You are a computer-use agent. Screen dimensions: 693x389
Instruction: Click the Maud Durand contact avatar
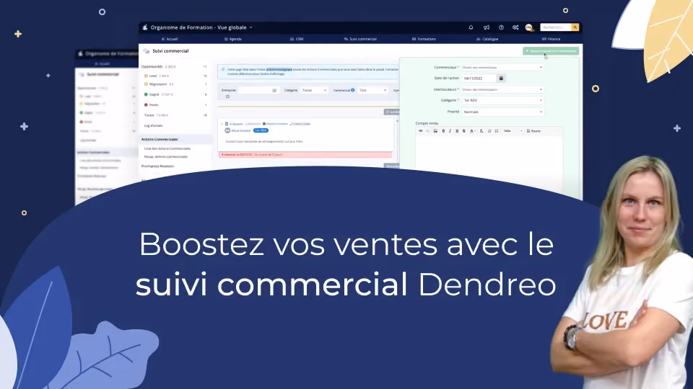227,130
